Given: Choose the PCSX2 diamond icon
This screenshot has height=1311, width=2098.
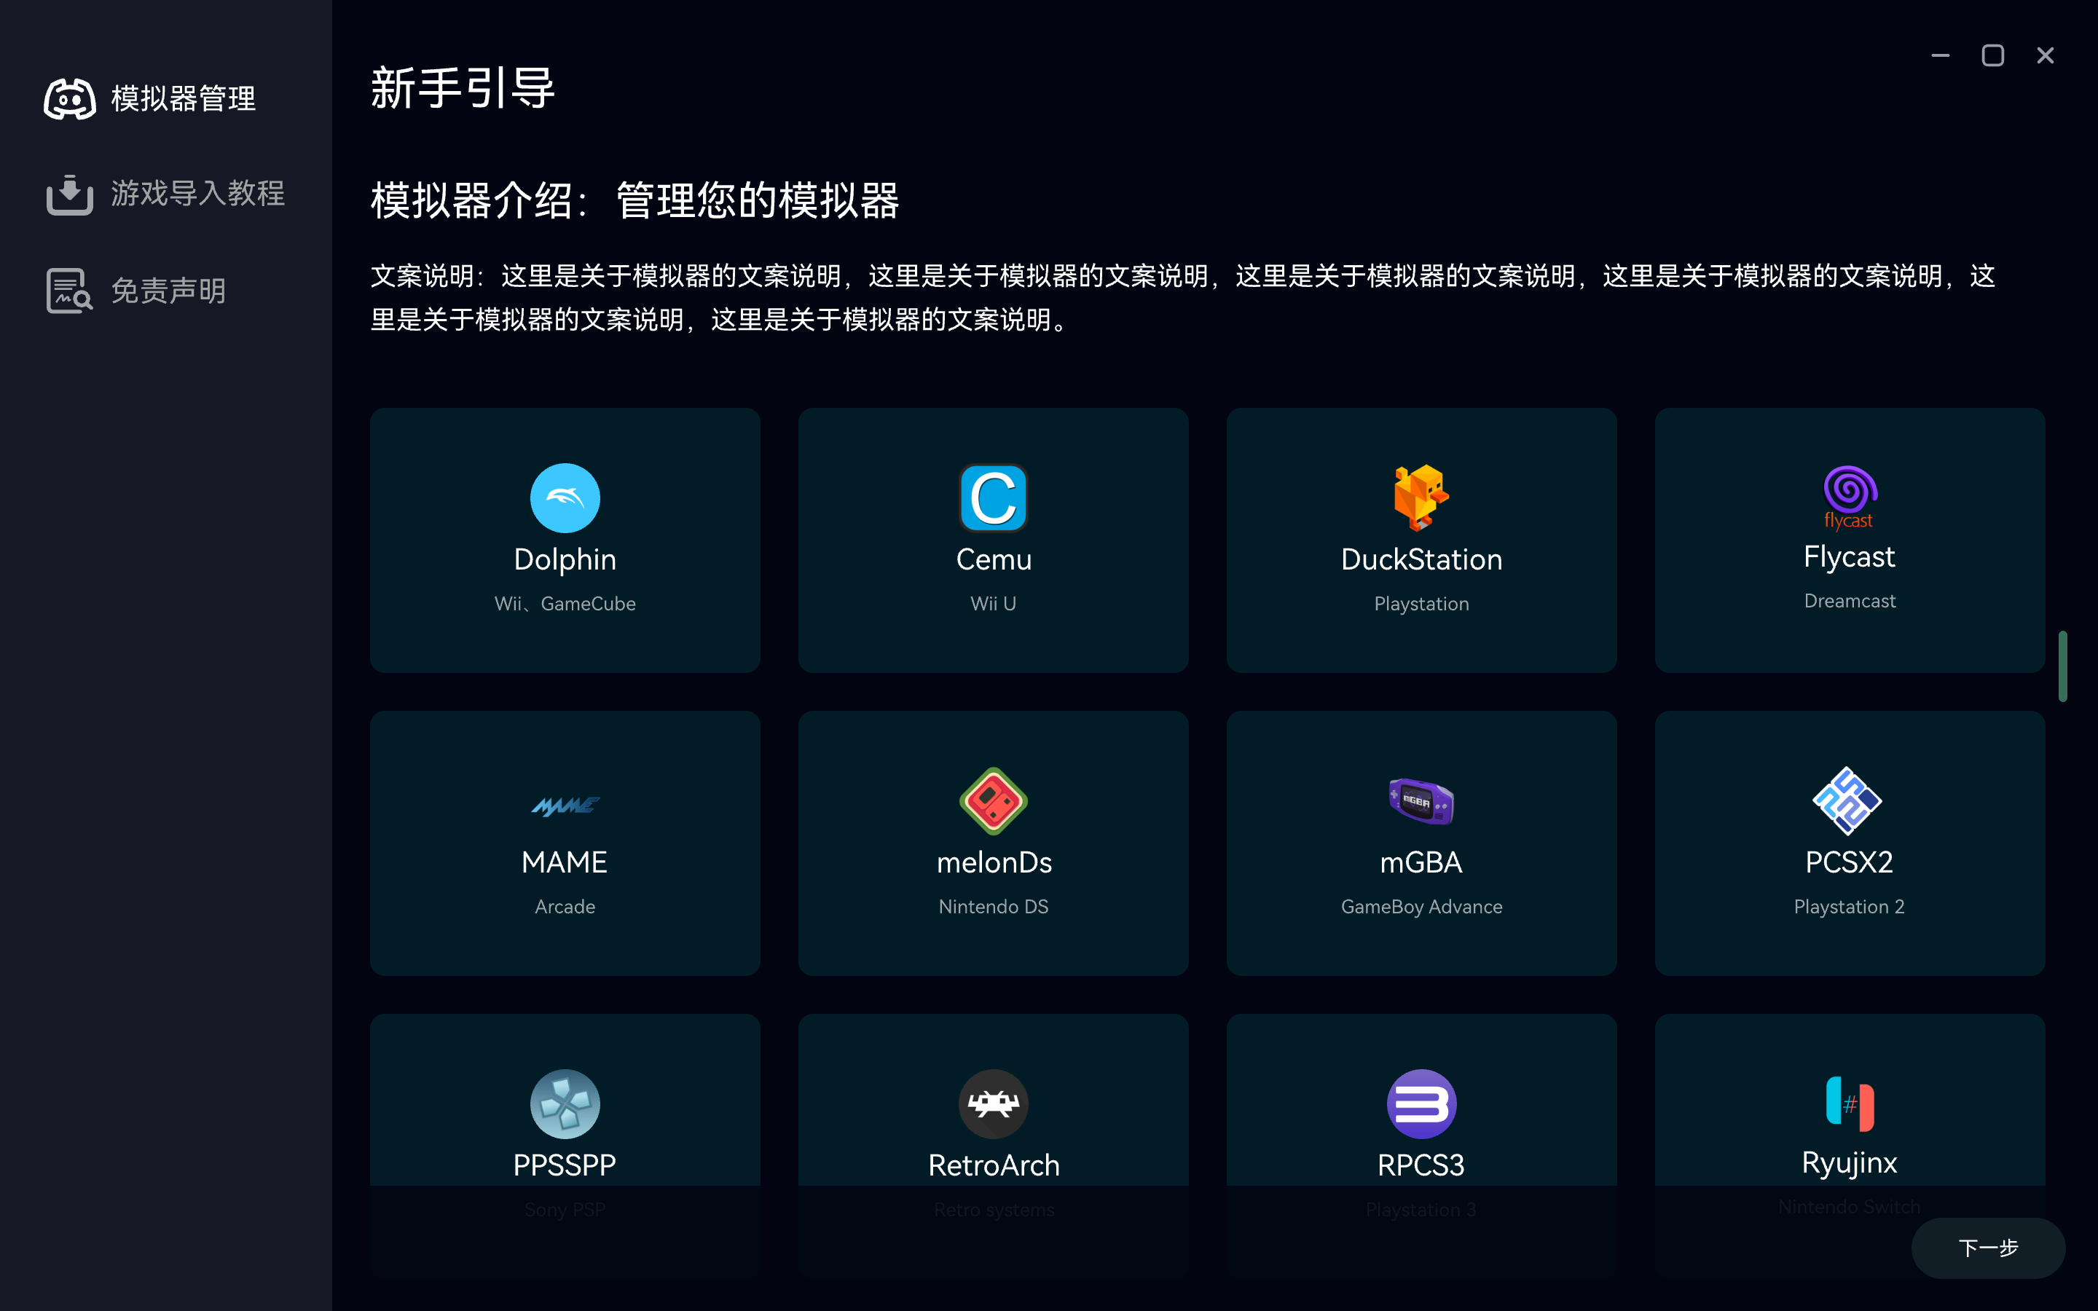Looking at the screenshot, I should (1847, 801).
